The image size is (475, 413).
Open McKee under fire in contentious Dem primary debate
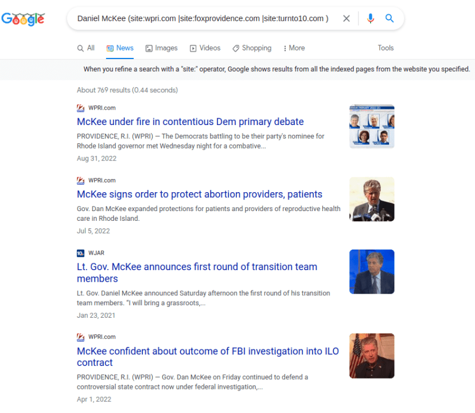point(190,122)
